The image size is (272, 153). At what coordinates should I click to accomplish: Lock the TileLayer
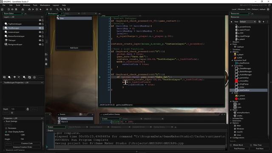42,40
